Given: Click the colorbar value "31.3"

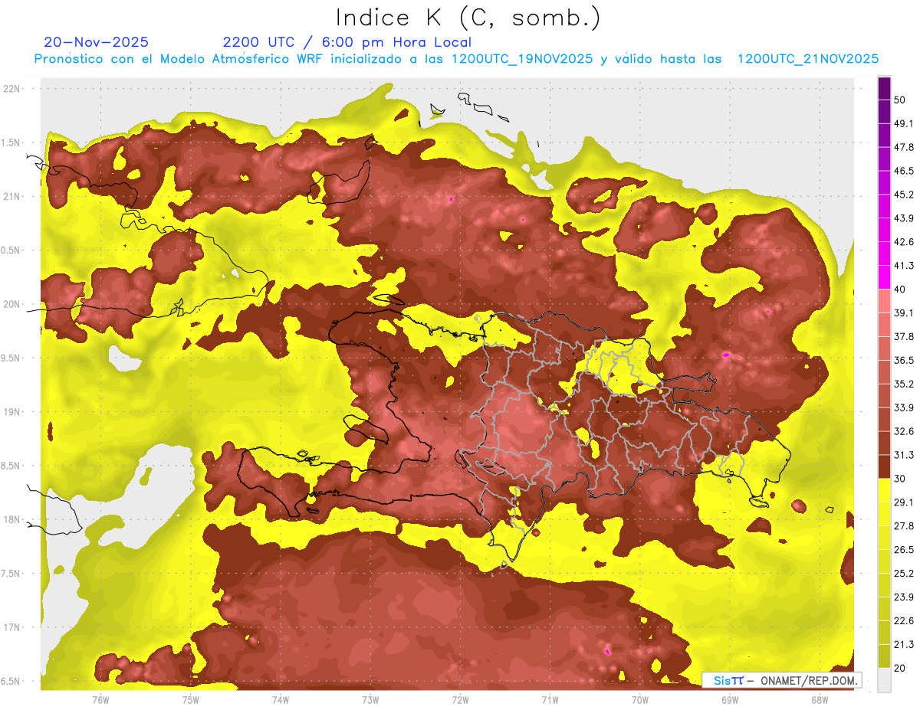Looking at the screenshot, I should [x=904, y=455].
